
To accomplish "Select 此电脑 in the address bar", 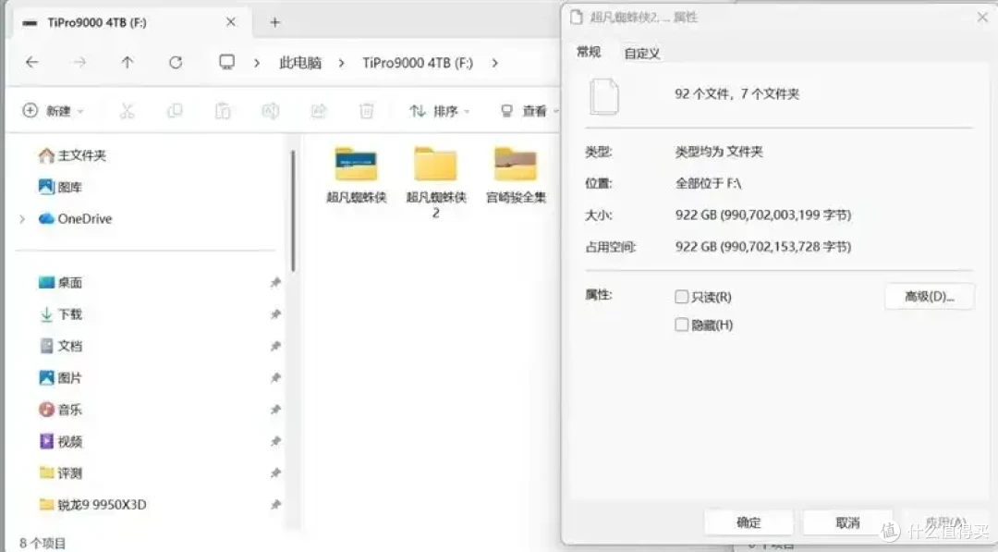I will [300, 63].
